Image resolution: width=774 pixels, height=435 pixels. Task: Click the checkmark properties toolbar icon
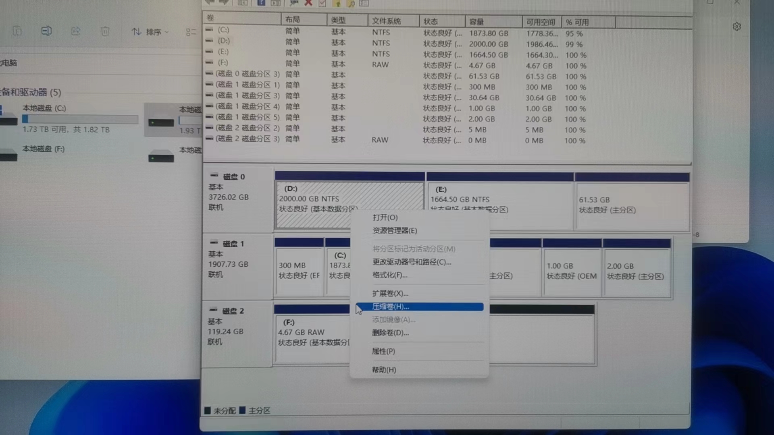point(322,3)
